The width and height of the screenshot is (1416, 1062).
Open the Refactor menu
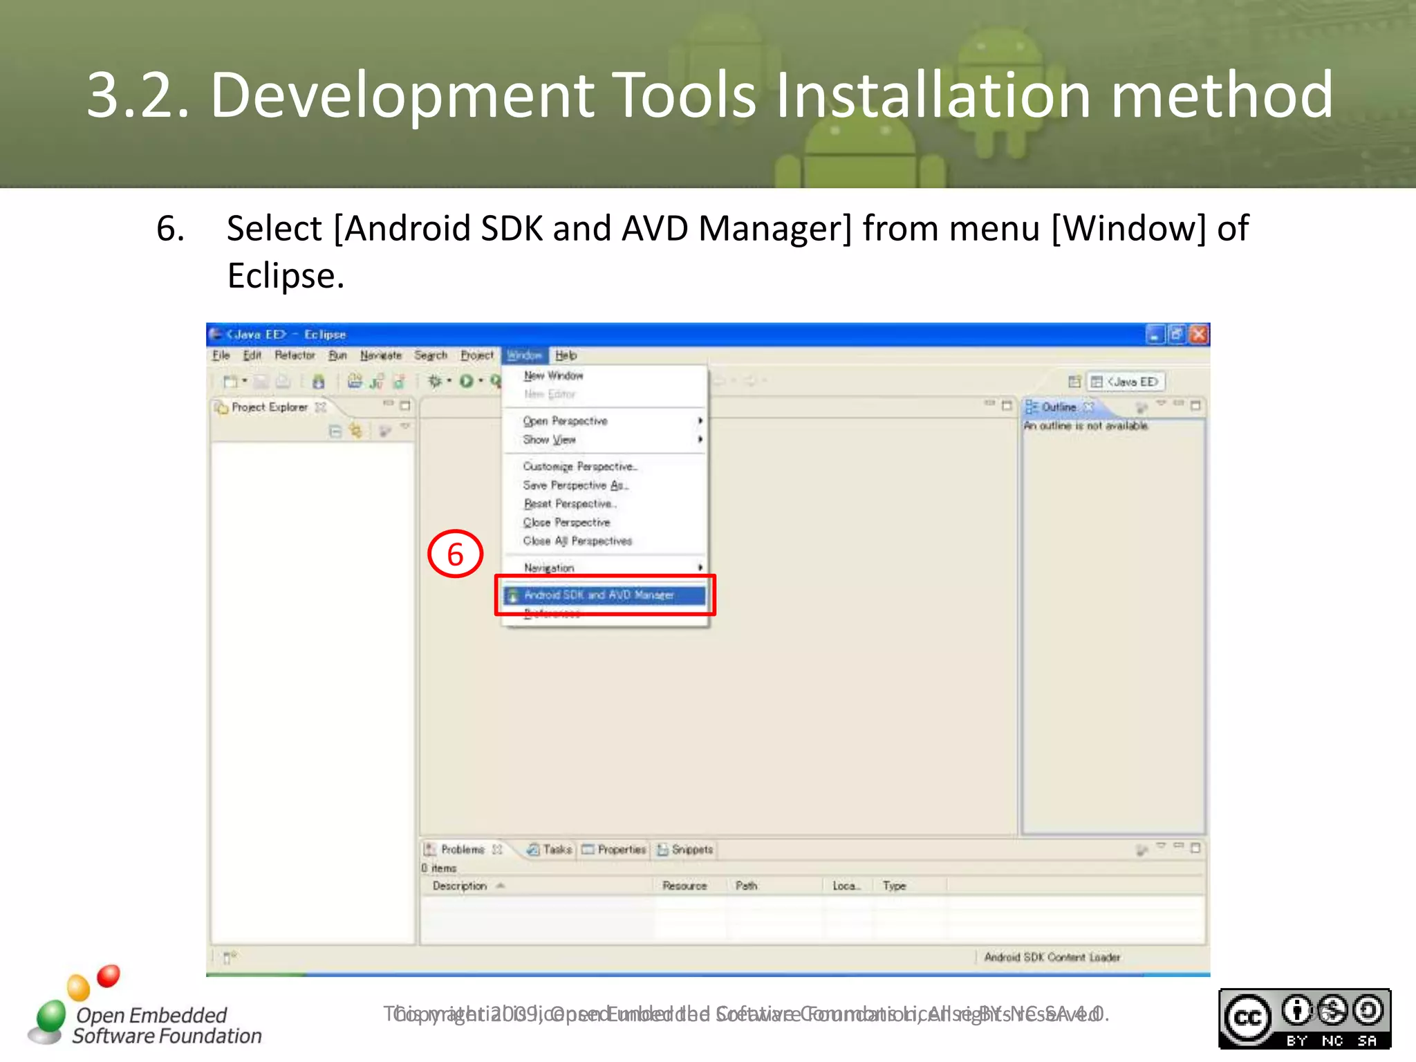click(x=295, y=355)
